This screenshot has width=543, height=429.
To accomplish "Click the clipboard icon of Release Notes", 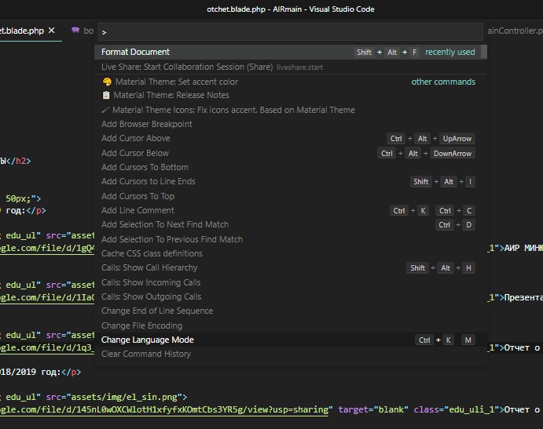I will [x=106, y=95].
